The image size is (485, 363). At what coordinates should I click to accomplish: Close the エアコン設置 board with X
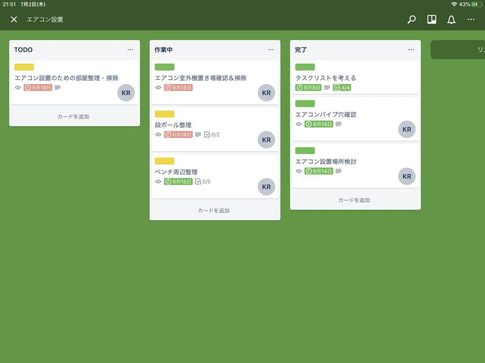pyautogui.click(x=14, y=19)
